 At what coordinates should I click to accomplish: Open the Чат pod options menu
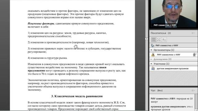click(193, 90)
